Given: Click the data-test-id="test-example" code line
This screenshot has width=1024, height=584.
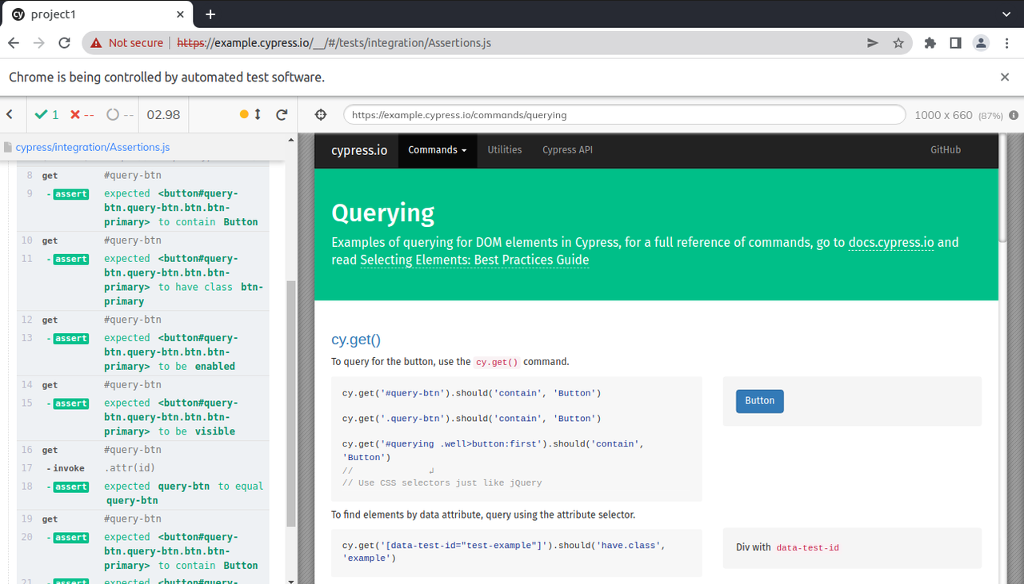Looking at the screenshot, I should tap(504, 551).
